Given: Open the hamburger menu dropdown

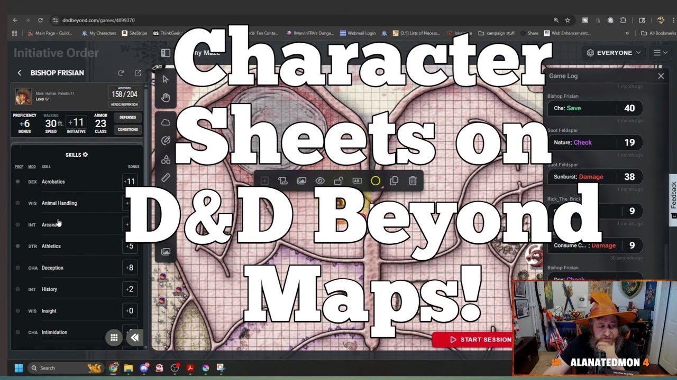Looking at the screenshot, I should 660,53.
